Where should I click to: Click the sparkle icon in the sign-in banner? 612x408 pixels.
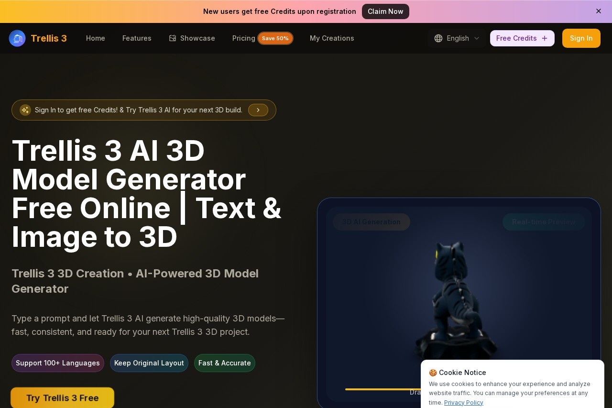point(25,110)
